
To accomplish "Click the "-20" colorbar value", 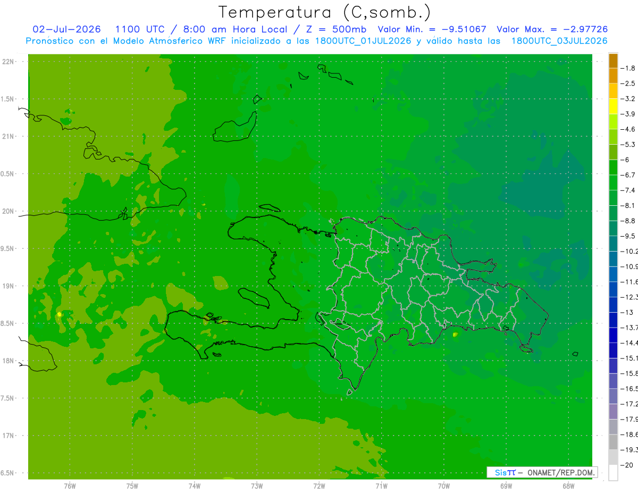I will [627, 465].
